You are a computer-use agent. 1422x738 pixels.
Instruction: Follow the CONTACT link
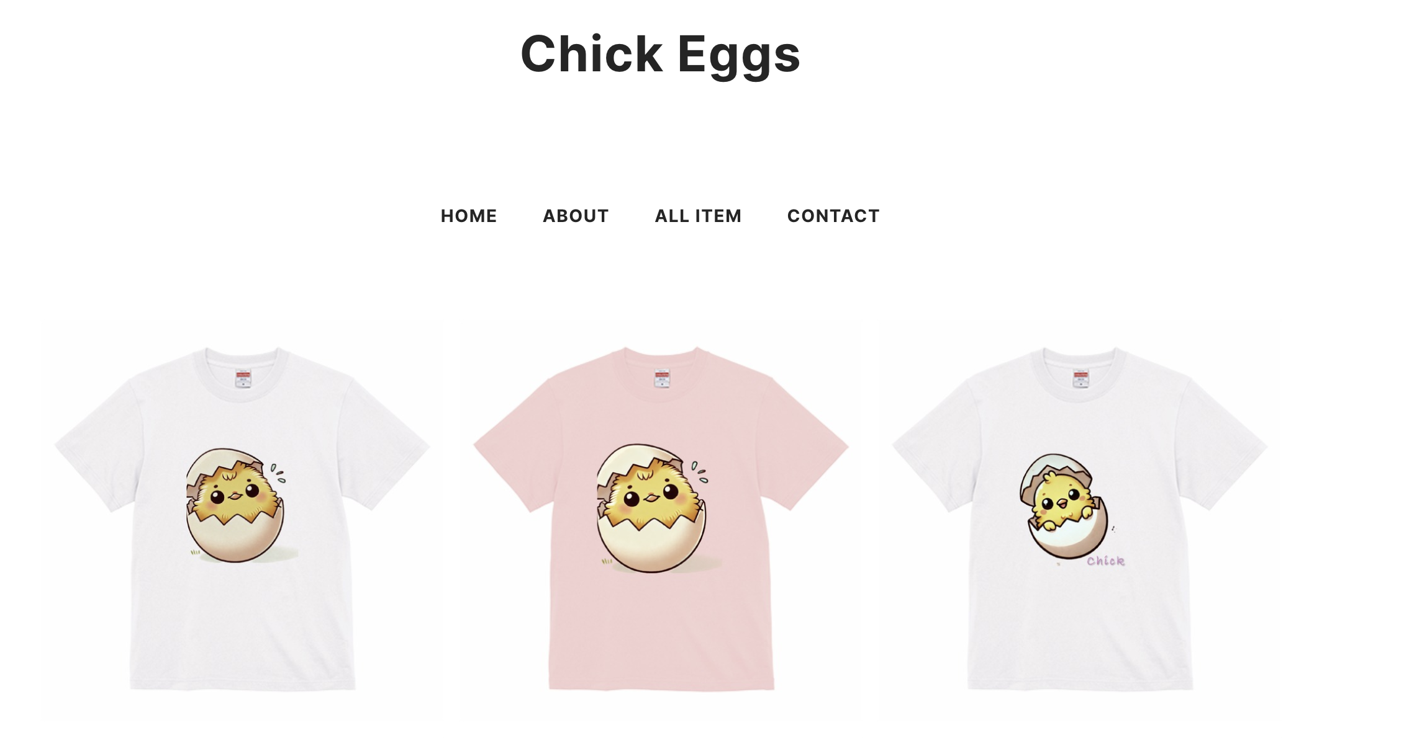point(833,216)
